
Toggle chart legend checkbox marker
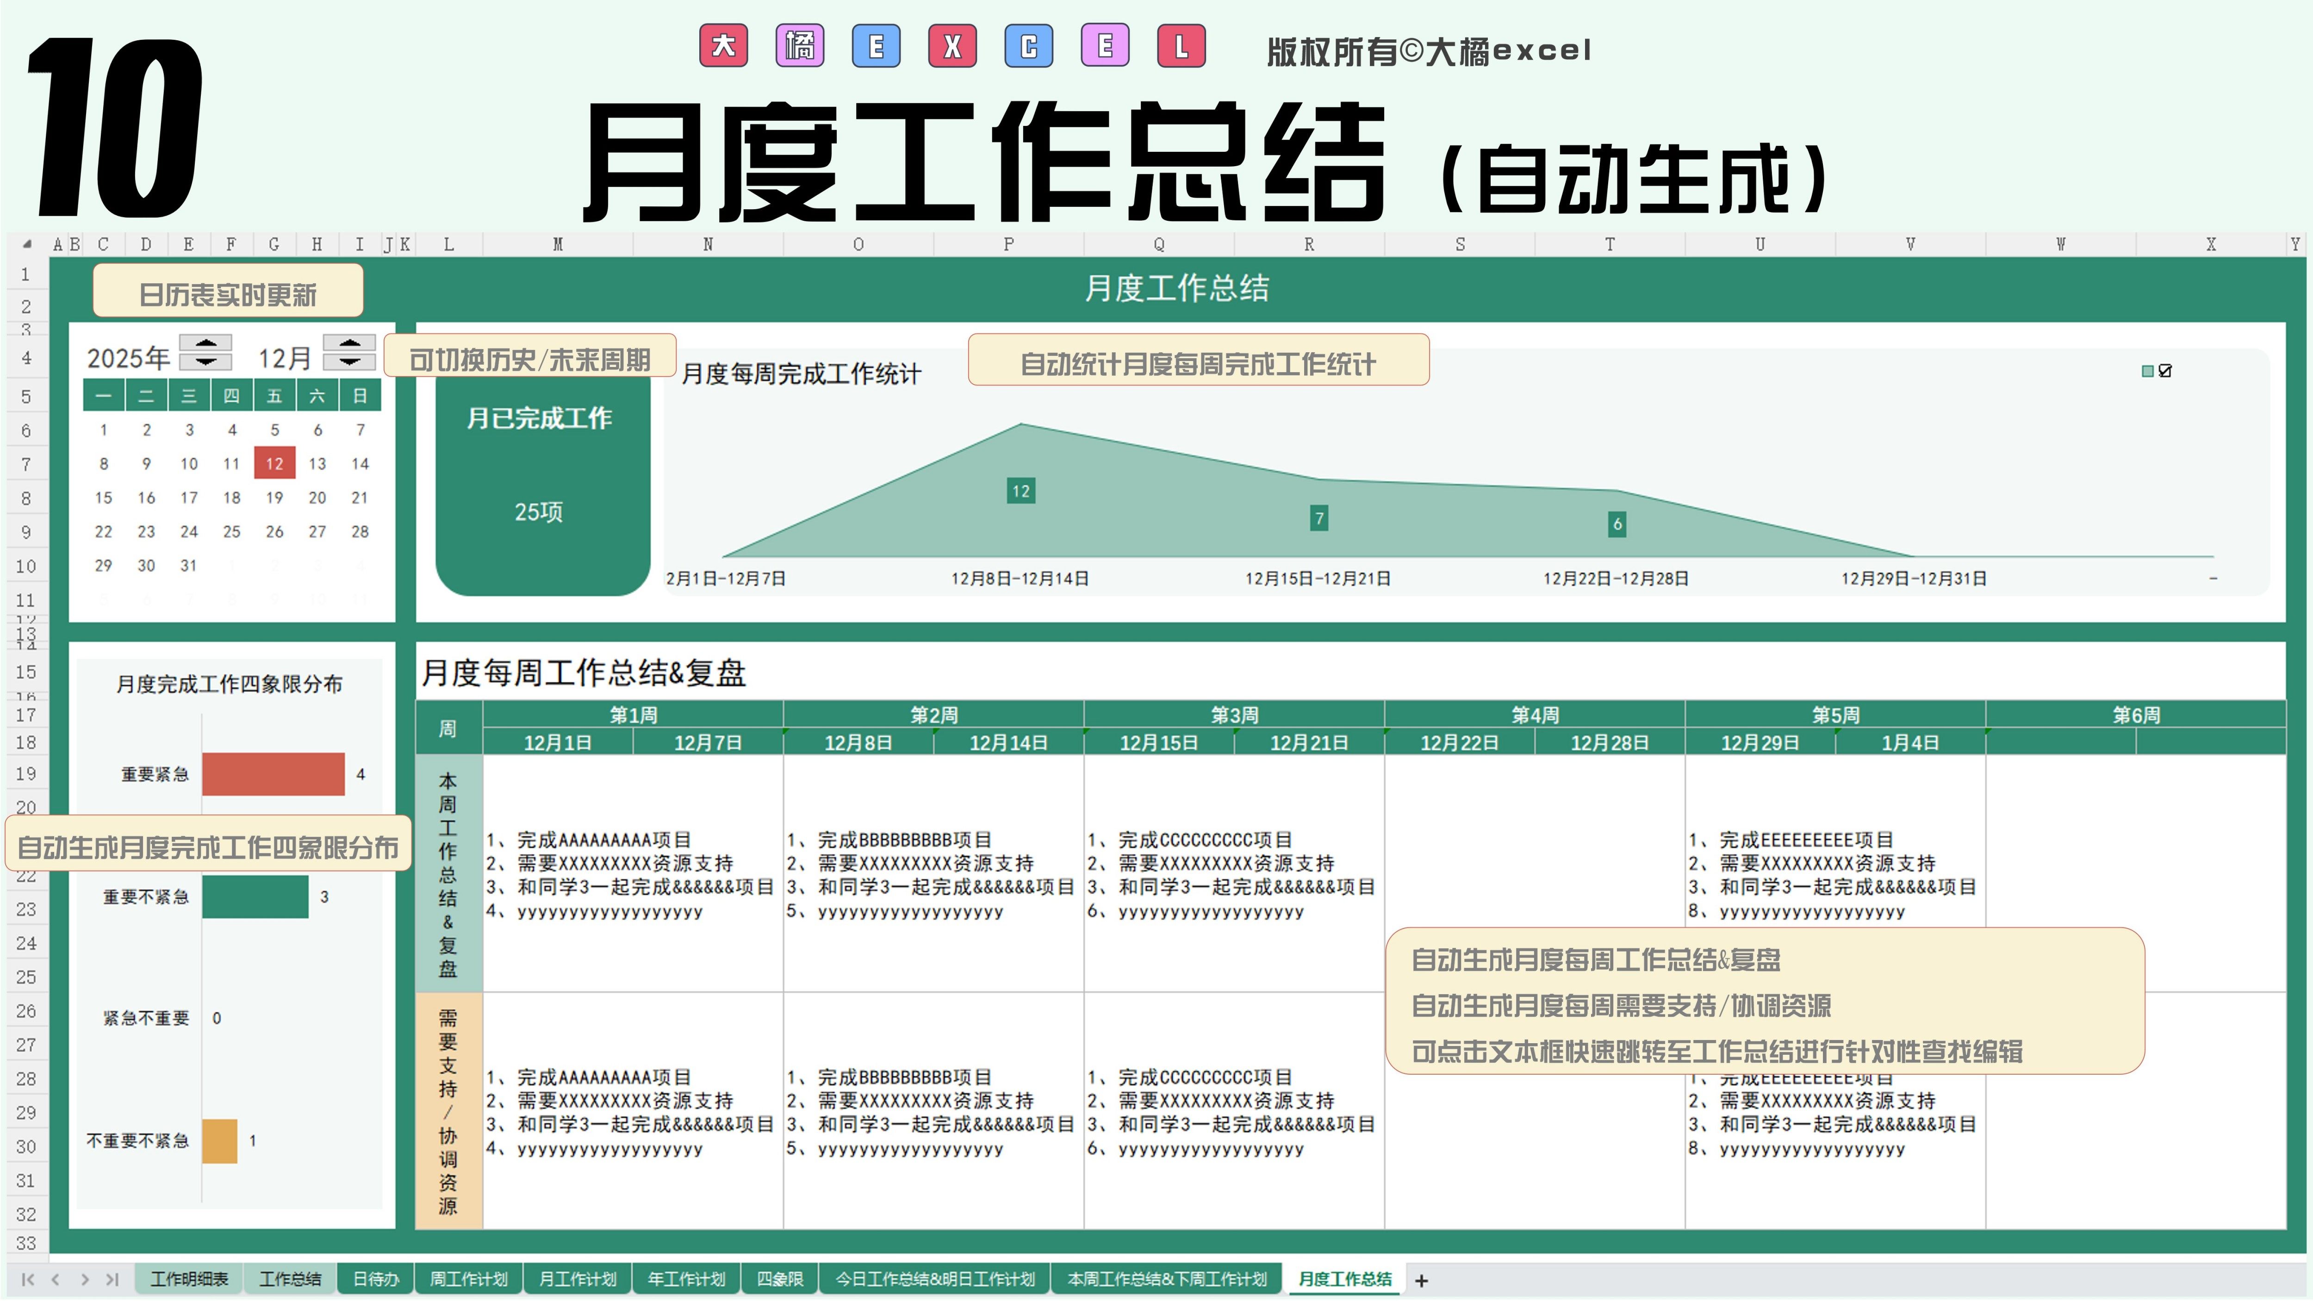coord(2165,371)
